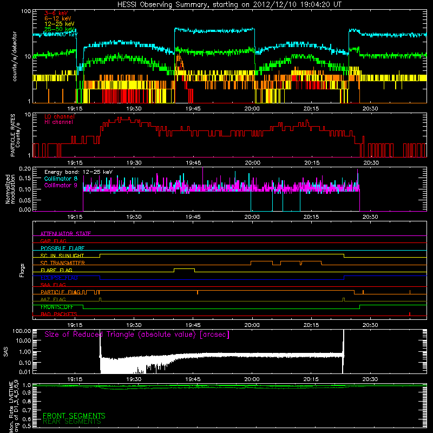Click the 0.01 tick on the SAS axis

click(x=25, y=372)
